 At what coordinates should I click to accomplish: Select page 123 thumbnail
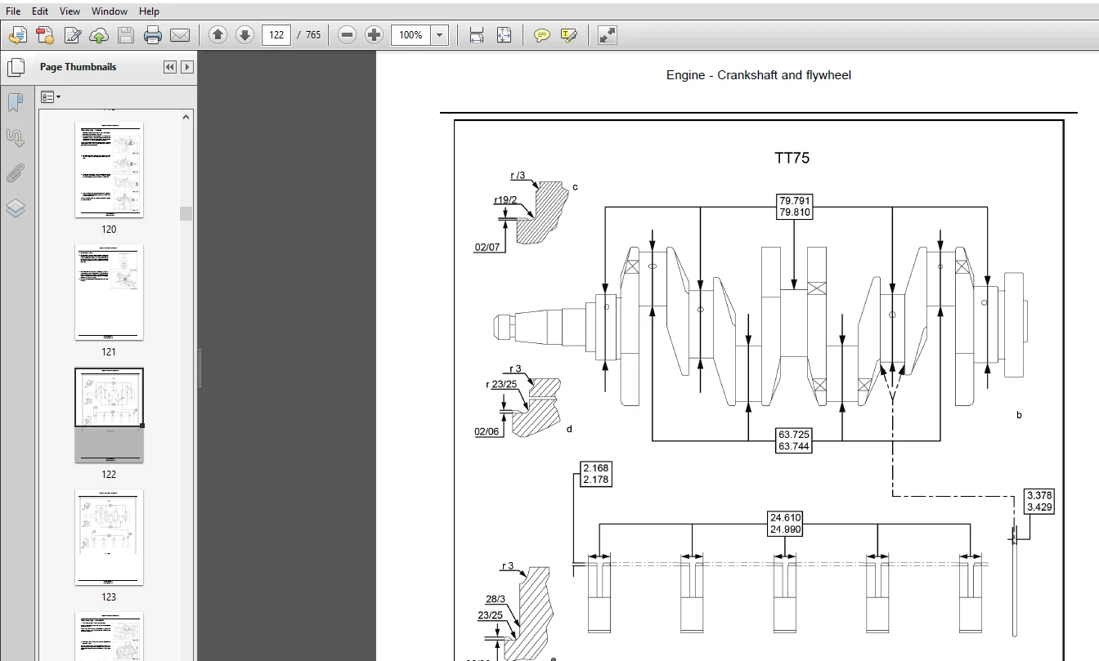click(109, 538)
